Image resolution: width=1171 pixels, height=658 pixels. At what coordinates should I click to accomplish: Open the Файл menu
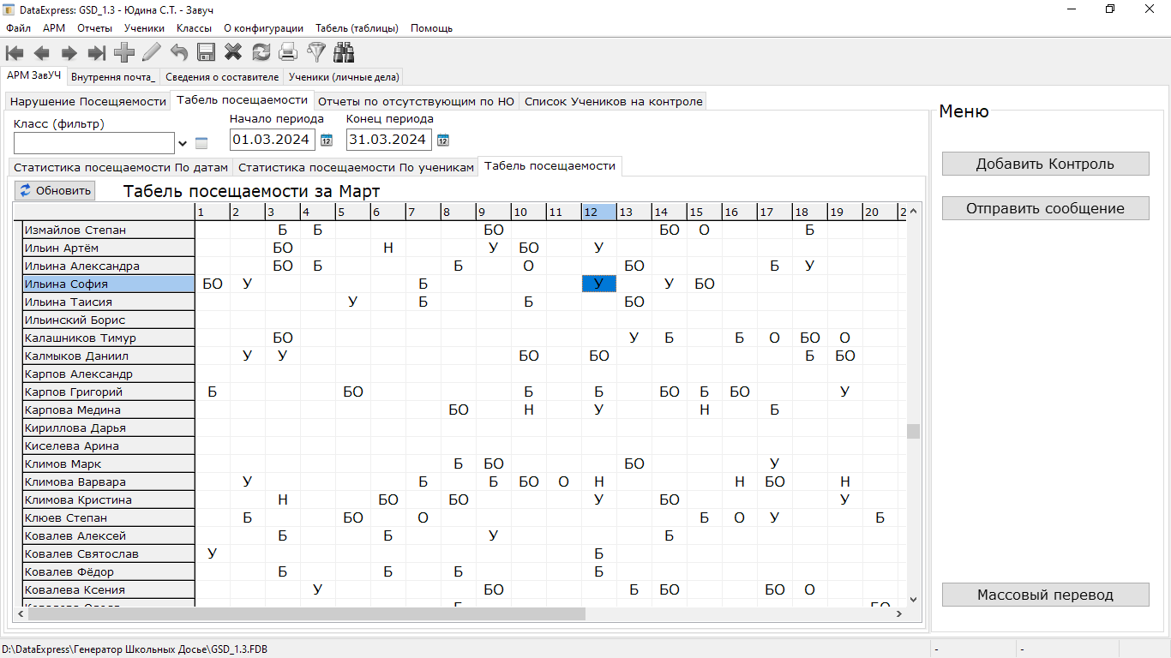click(18, 28)
